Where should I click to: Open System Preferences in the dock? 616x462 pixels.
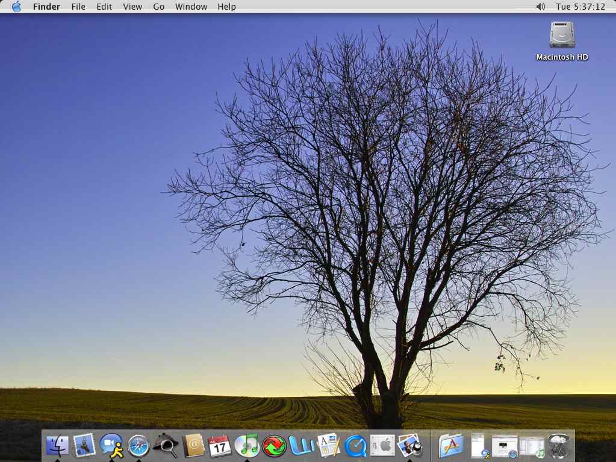pyautogui.click(x=382, y=446)
